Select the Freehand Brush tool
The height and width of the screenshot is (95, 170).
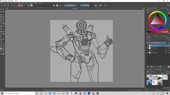click(x=1, y=15)
